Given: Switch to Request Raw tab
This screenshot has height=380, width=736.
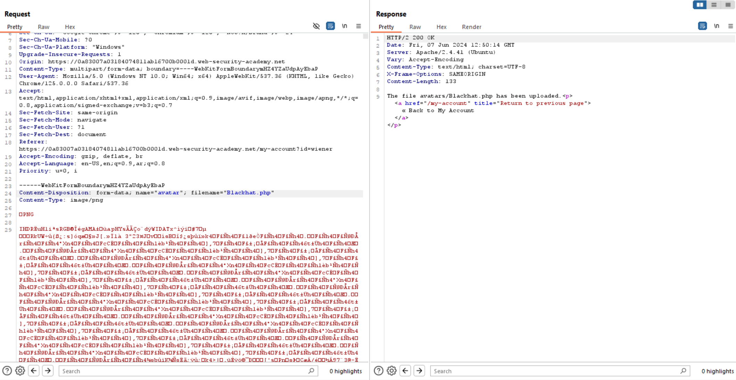Looking at the screenshot, I should click(x=43, y=27).
